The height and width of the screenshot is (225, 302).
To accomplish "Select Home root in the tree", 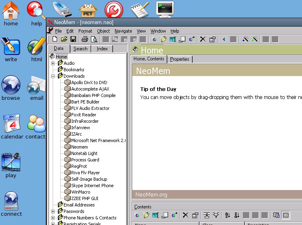I will (61, 57).
